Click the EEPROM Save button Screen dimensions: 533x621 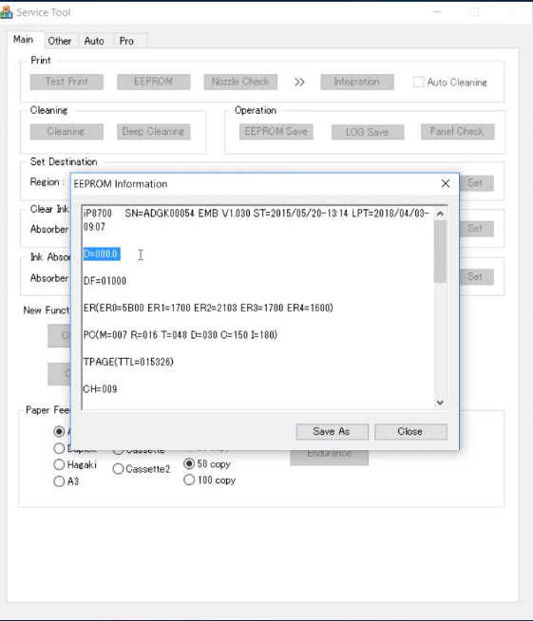(x=276, y=131)
